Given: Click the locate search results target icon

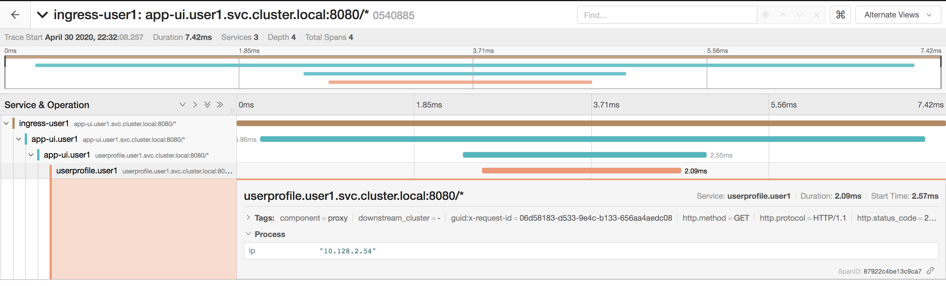Looking at the screenshot, I should 765,15.
